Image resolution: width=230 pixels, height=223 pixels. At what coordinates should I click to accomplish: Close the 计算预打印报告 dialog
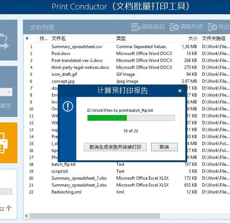180,91
